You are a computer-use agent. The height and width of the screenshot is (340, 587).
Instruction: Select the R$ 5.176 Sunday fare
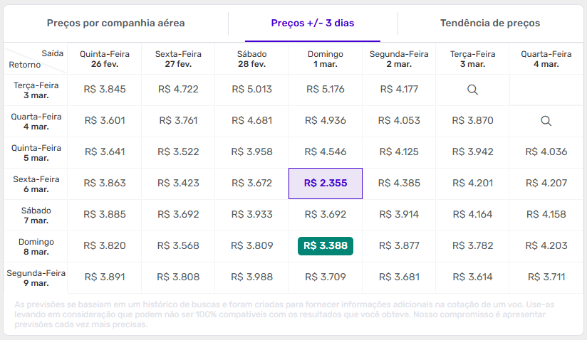(326, 90)
